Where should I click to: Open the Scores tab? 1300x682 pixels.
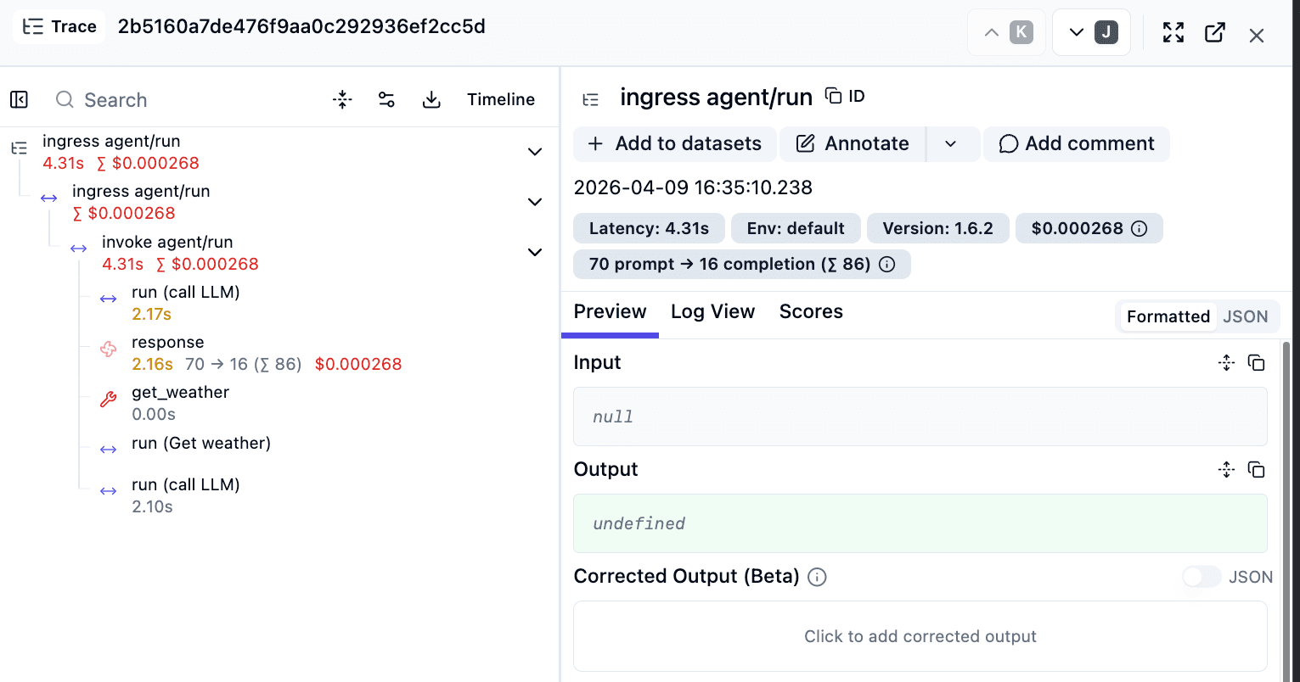[810, 311]
